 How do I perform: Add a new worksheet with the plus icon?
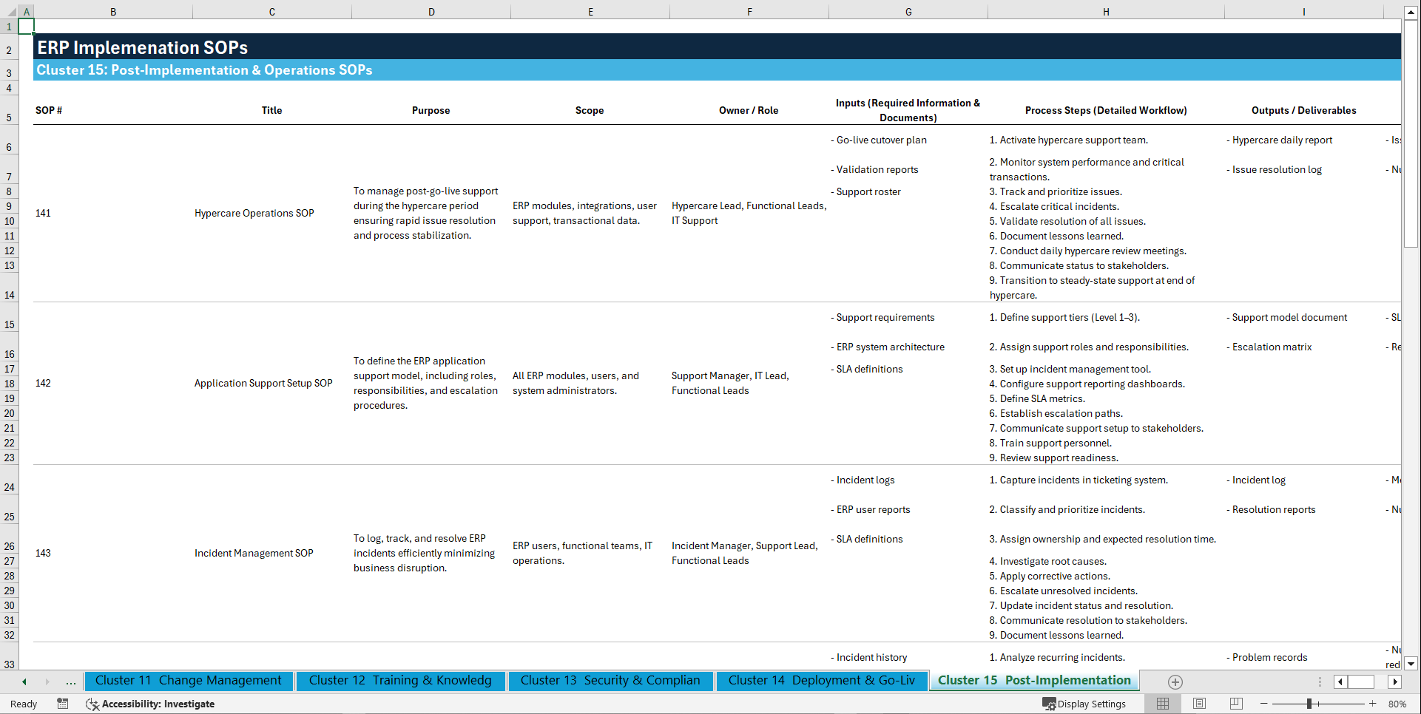pos(1174,681)
